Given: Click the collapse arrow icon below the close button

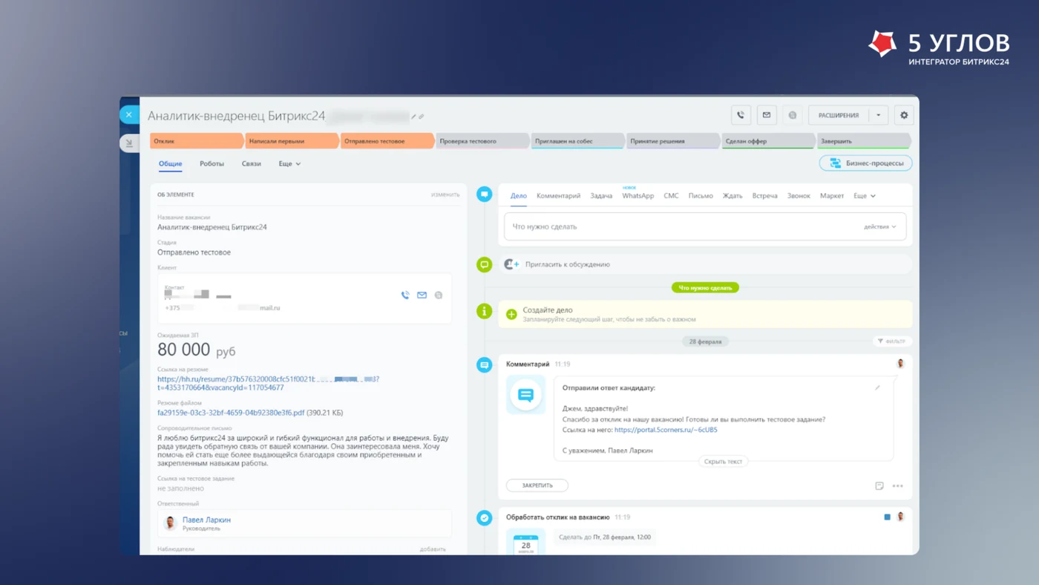Looking at the screenshot, I should (x=129, y=143).
